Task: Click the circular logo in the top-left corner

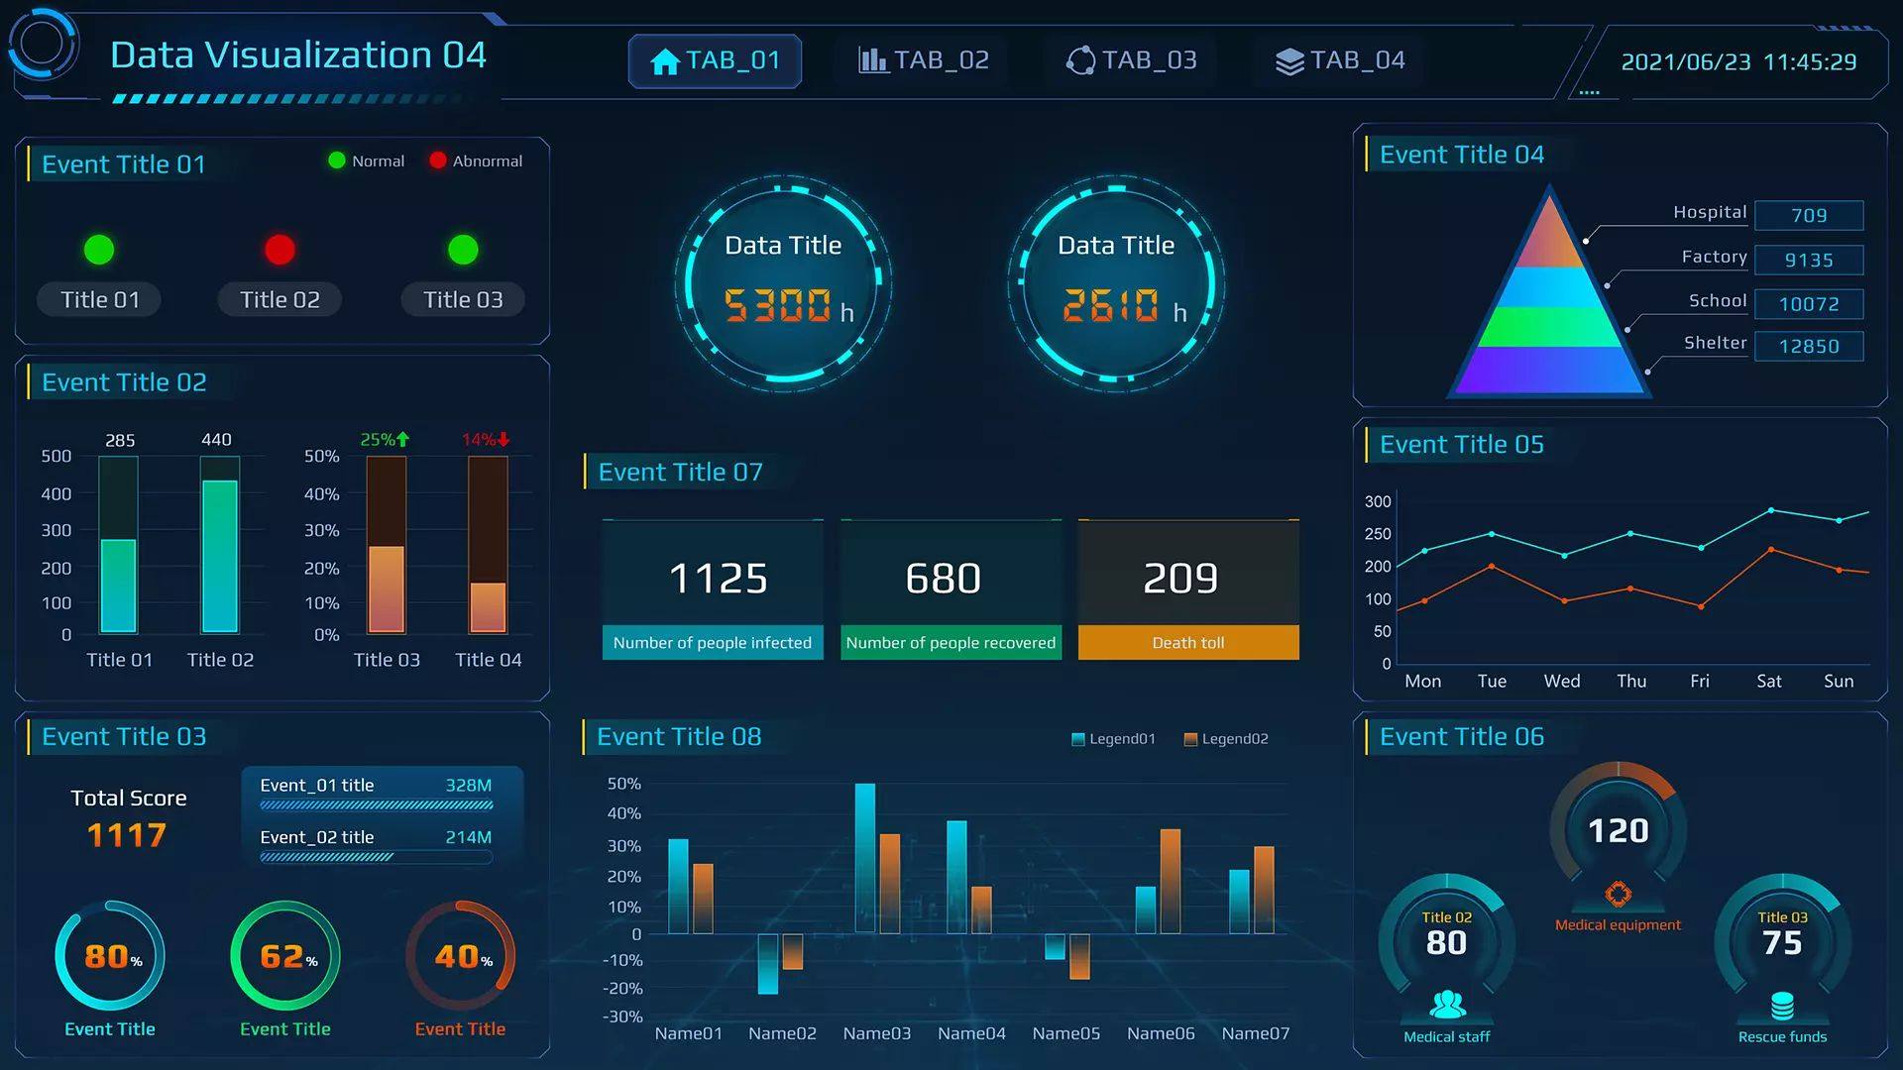Action: click(43, 45)
